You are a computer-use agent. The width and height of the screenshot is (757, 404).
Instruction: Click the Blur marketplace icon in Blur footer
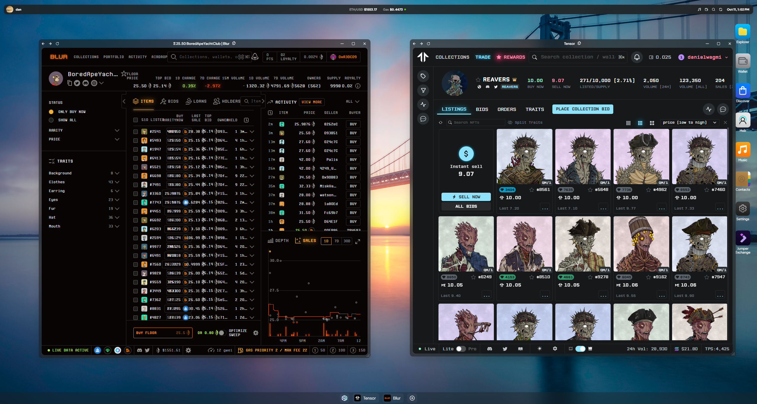click(x=128, y=350)
